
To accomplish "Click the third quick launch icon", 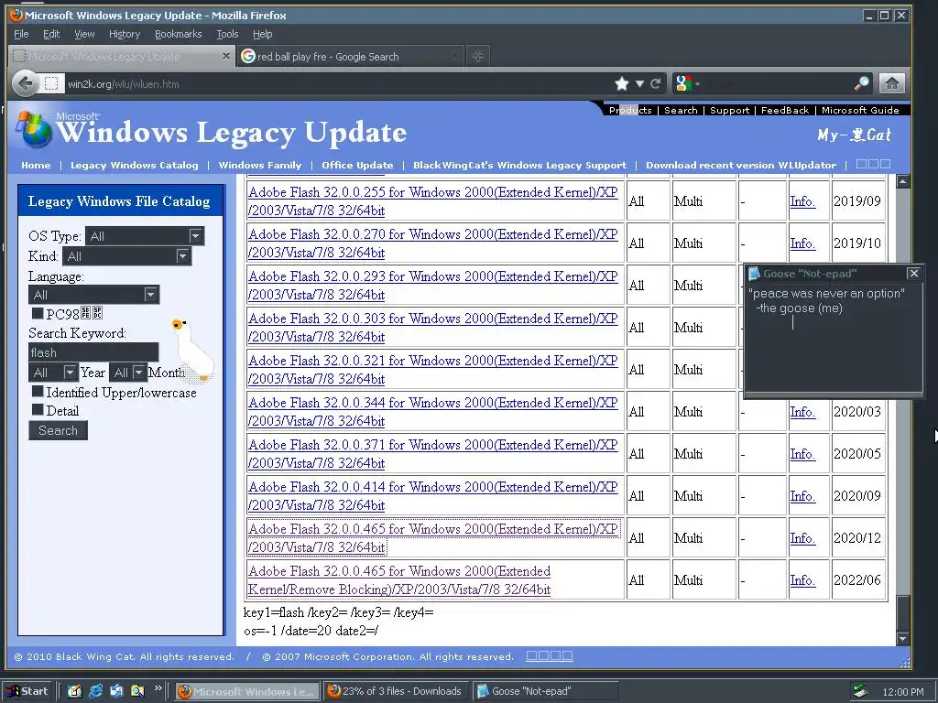I will tap(116, 691).
